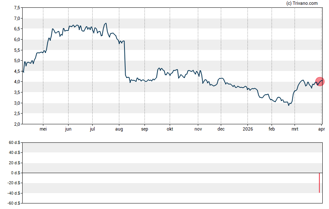This screenshot has height=209, width=329.
Task: Click the 'dec' month label
Action: coord(221,129)
